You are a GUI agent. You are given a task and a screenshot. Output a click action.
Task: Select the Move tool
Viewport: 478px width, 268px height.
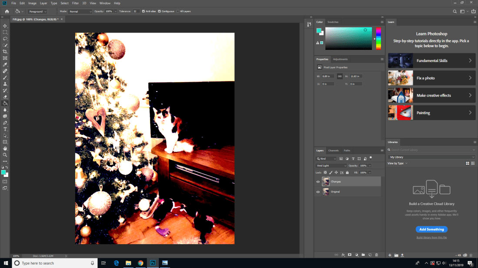click(5, 26)
